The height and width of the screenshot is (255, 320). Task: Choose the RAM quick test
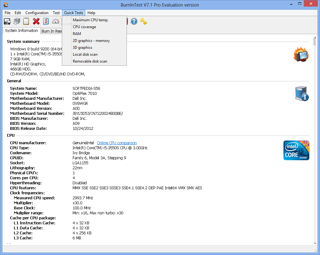94,34
